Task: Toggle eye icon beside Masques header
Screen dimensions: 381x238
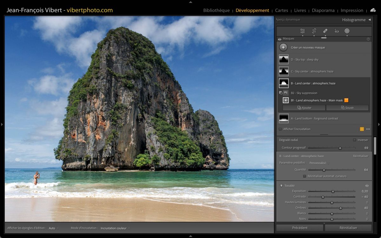Action: click(x=280, y=39)
